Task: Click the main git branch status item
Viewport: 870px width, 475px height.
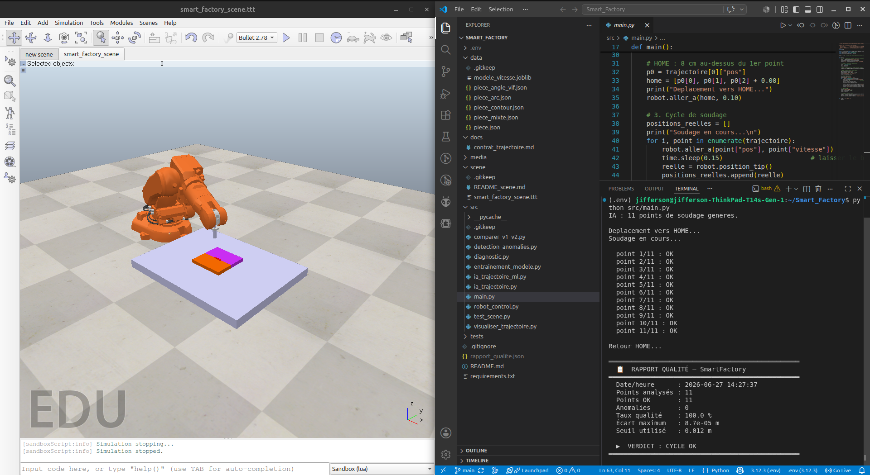Action: [x=464, y=470]
